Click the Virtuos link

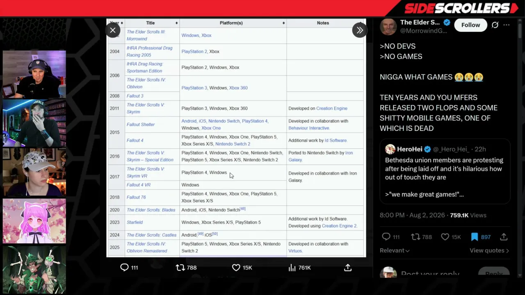(x=295, y=251)
